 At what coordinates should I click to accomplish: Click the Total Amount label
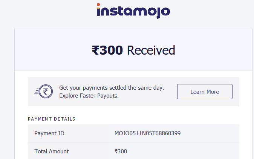point(52,151)
